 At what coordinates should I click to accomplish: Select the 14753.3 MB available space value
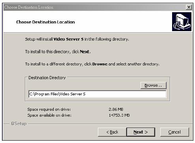coord(119,115)
